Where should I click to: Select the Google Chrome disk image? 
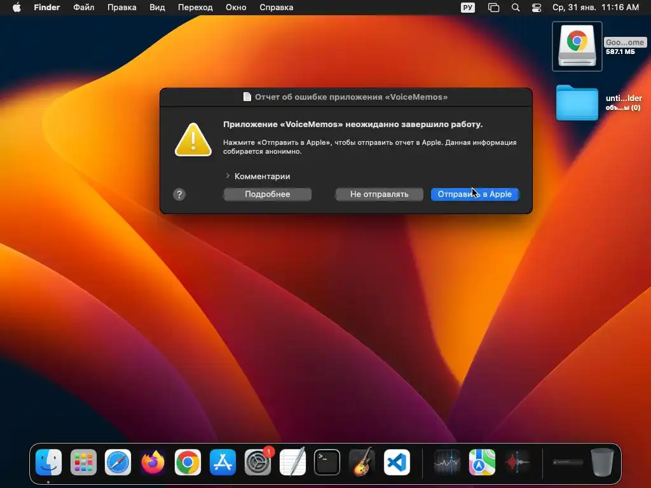tap(577, 46)
